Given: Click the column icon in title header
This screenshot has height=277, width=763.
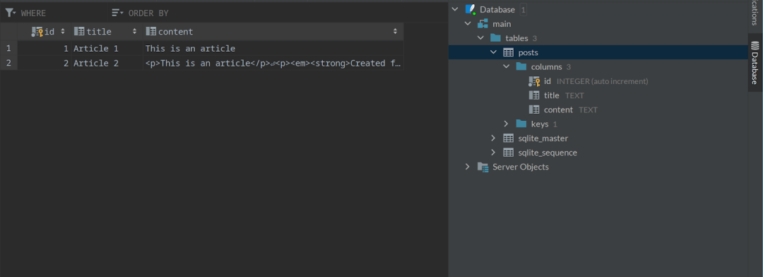Looking at the screenshot, I should click(x=79, y=32).
